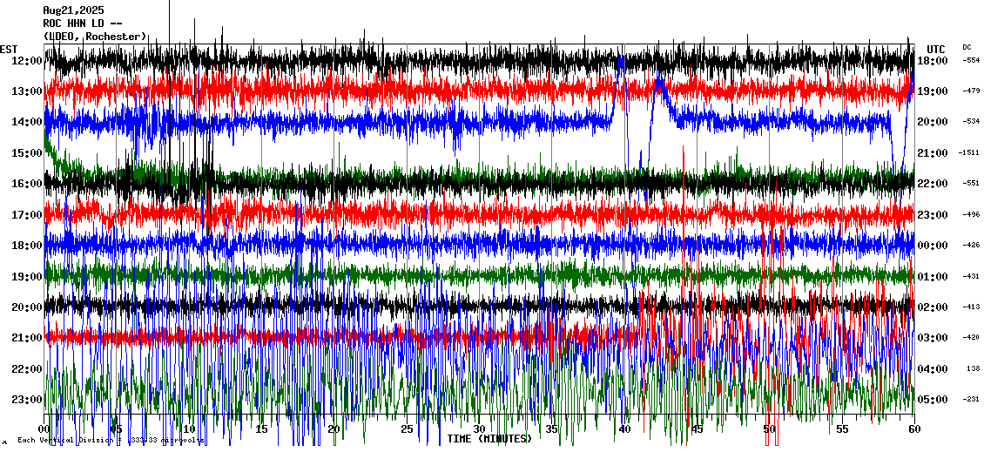Click the DC column heading
Screen dimensions: 984x452
tap(967, 47)
